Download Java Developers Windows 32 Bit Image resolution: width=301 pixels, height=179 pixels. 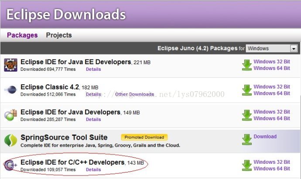[x=271, y=112]
